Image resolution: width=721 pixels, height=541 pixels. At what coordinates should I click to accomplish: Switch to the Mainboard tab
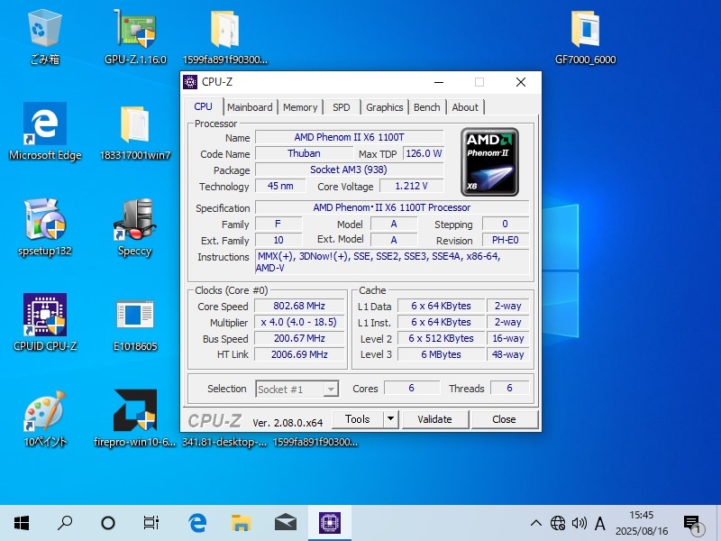pos(250,107)
